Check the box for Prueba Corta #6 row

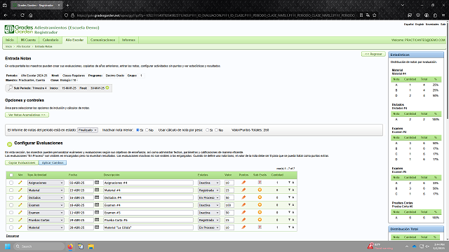(11, 220)
